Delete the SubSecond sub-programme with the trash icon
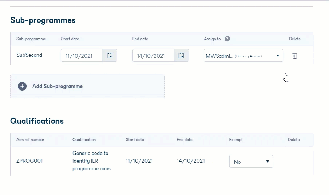 [x=294, y=56]
